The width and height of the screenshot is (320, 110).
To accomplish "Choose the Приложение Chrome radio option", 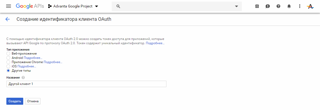I will click(x=8, y=62).
